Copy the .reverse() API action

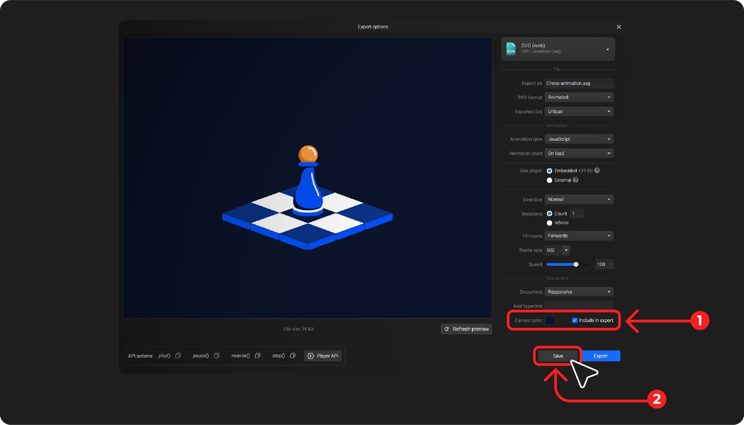(x=257, y=355)
